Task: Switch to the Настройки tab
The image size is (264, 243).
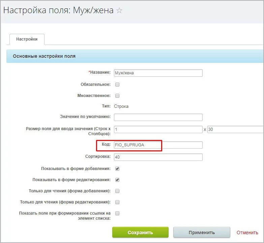Action: [27, 39]
